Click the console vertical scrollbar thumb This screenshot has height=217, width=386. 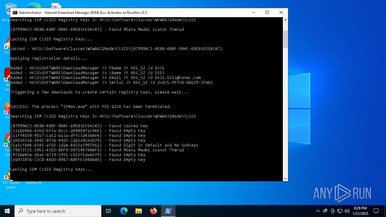(285, 39)
